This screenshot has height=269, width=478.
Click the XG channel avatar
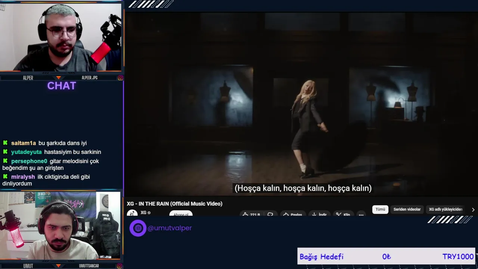pyautogui.click(x=132, y=213)
